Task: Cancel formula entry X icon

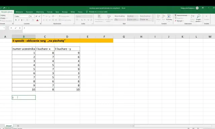Action: 11,28
